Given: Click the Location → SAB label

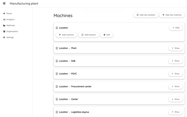Looking at the screenshot, I should 67,61.
